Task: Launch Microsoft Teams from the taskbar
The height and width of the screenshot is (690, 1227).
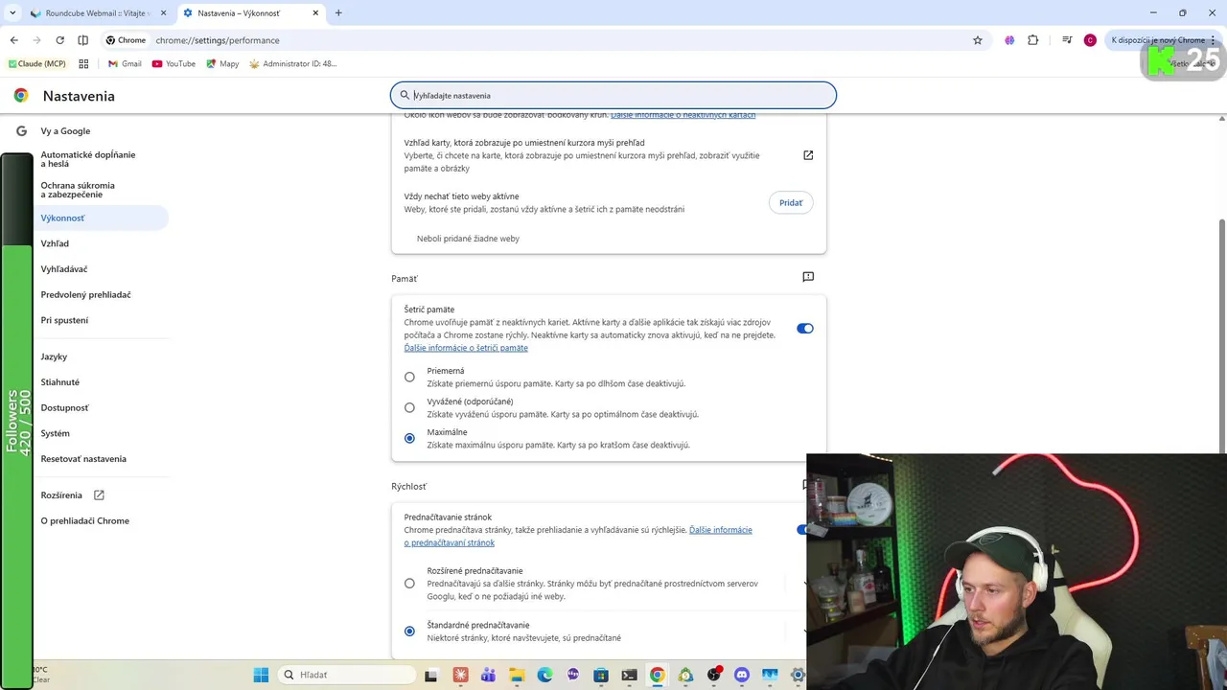Action: (488, 675)
